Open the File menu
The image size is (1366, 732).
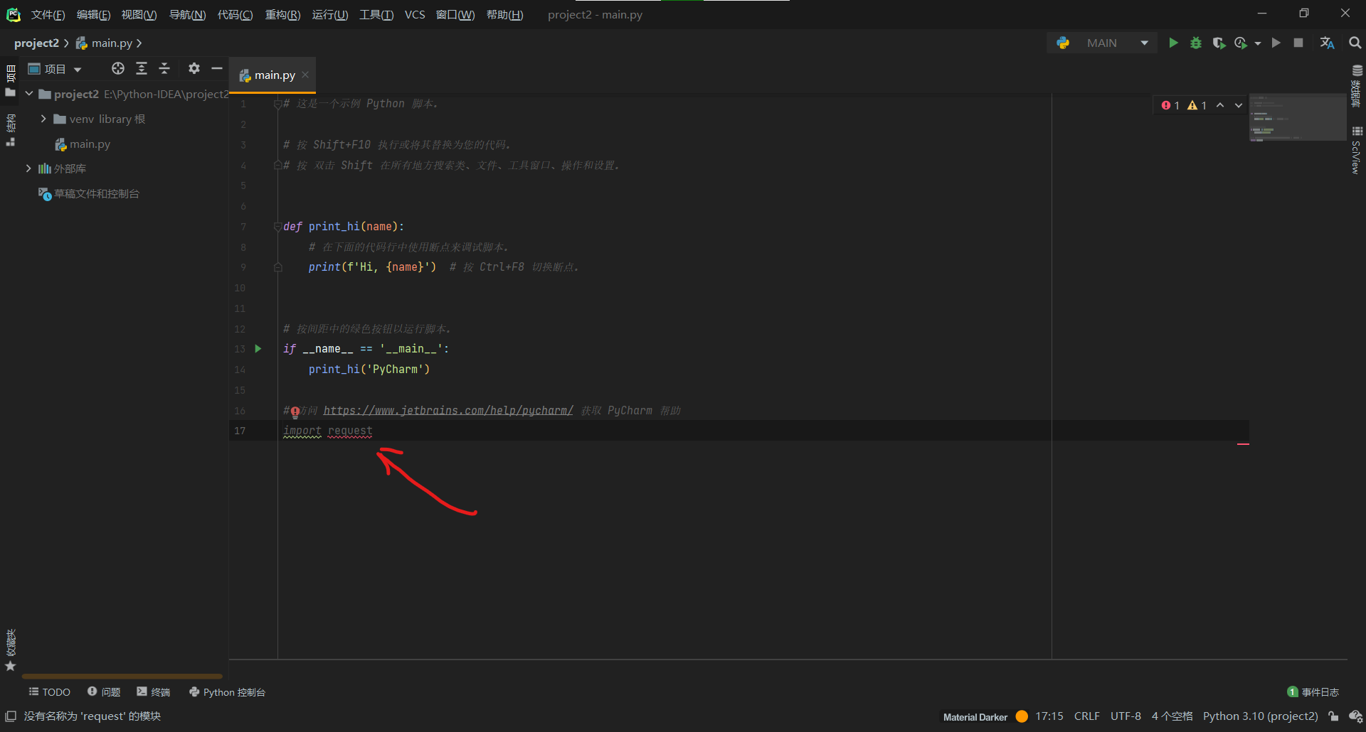48,15
